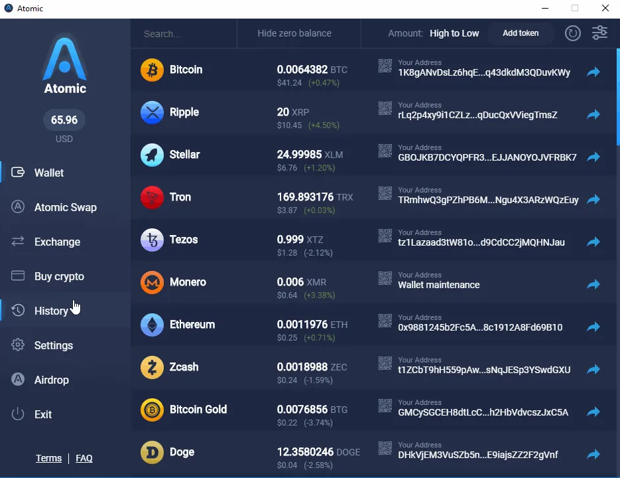
Task: Click the Tron coin icon
Action: 152,197
